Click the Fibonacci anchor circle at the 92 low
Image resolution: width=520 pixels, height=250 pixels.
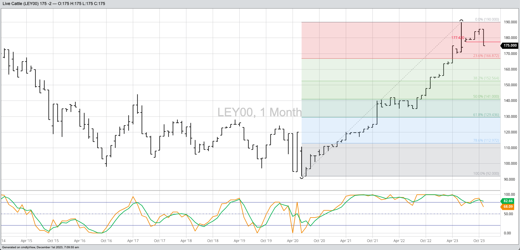coord(302,177)
